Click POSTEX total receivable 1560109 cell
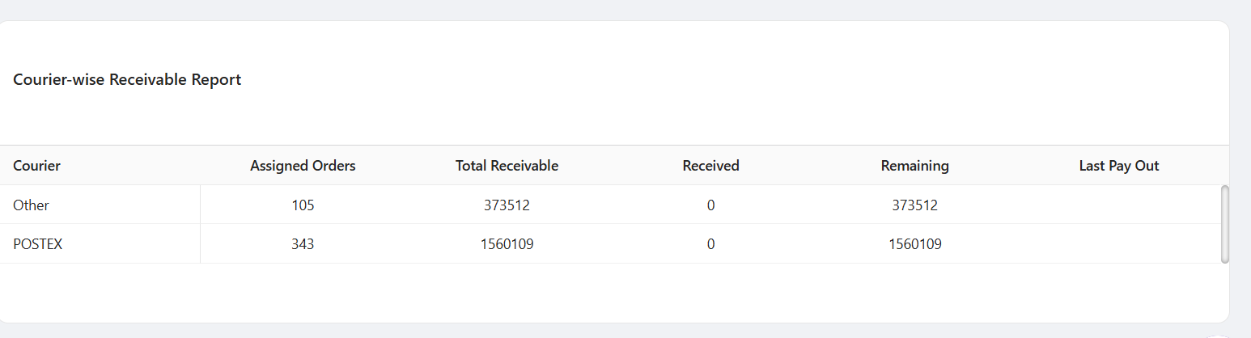1251x338 pixels. 507,244
